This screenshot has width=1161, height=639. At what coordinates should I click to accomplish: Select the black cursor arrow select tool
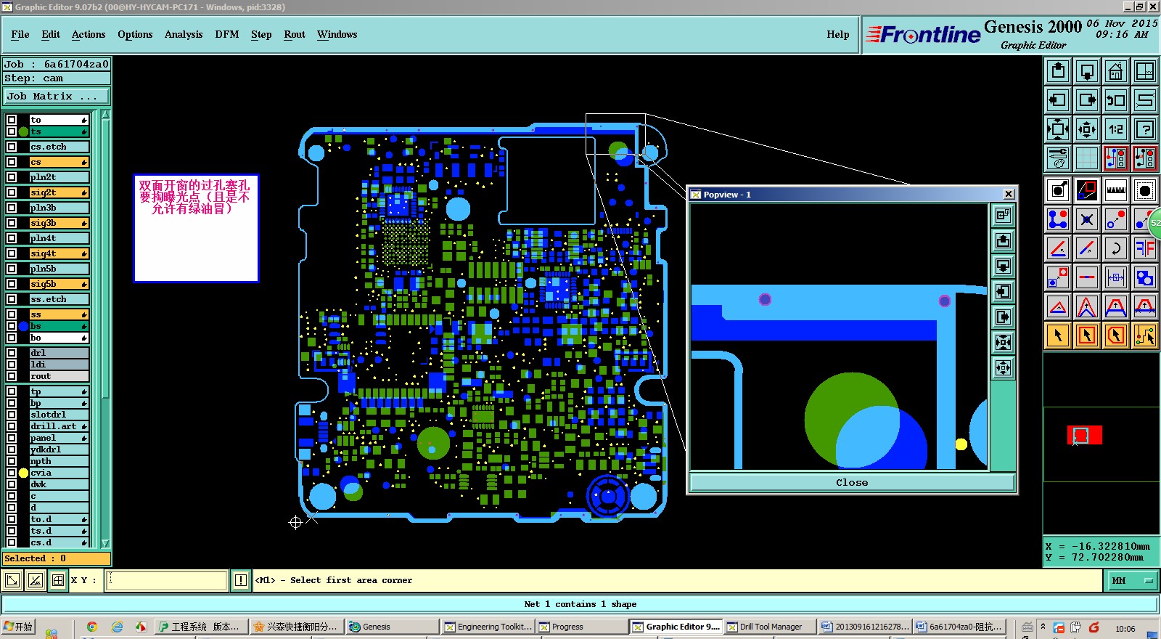[x=1058, y=335]
